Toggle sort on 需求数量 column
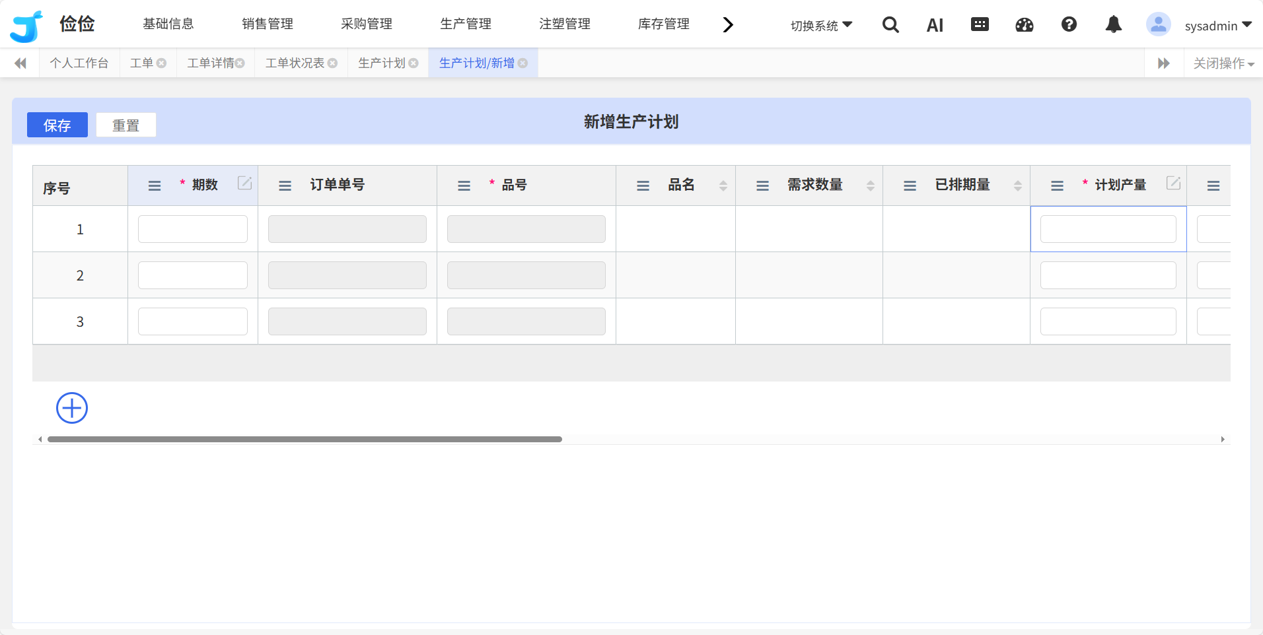The image size is (1263, 635). click(x=871, y=186)
